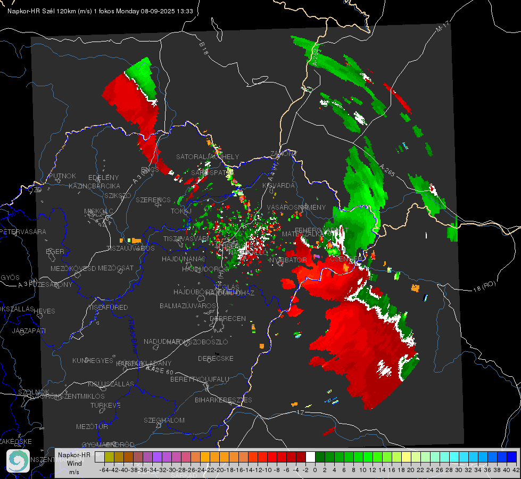Click the radar title with timestamp 13:33
The image size is (521, 479).
tap(100, 11)
